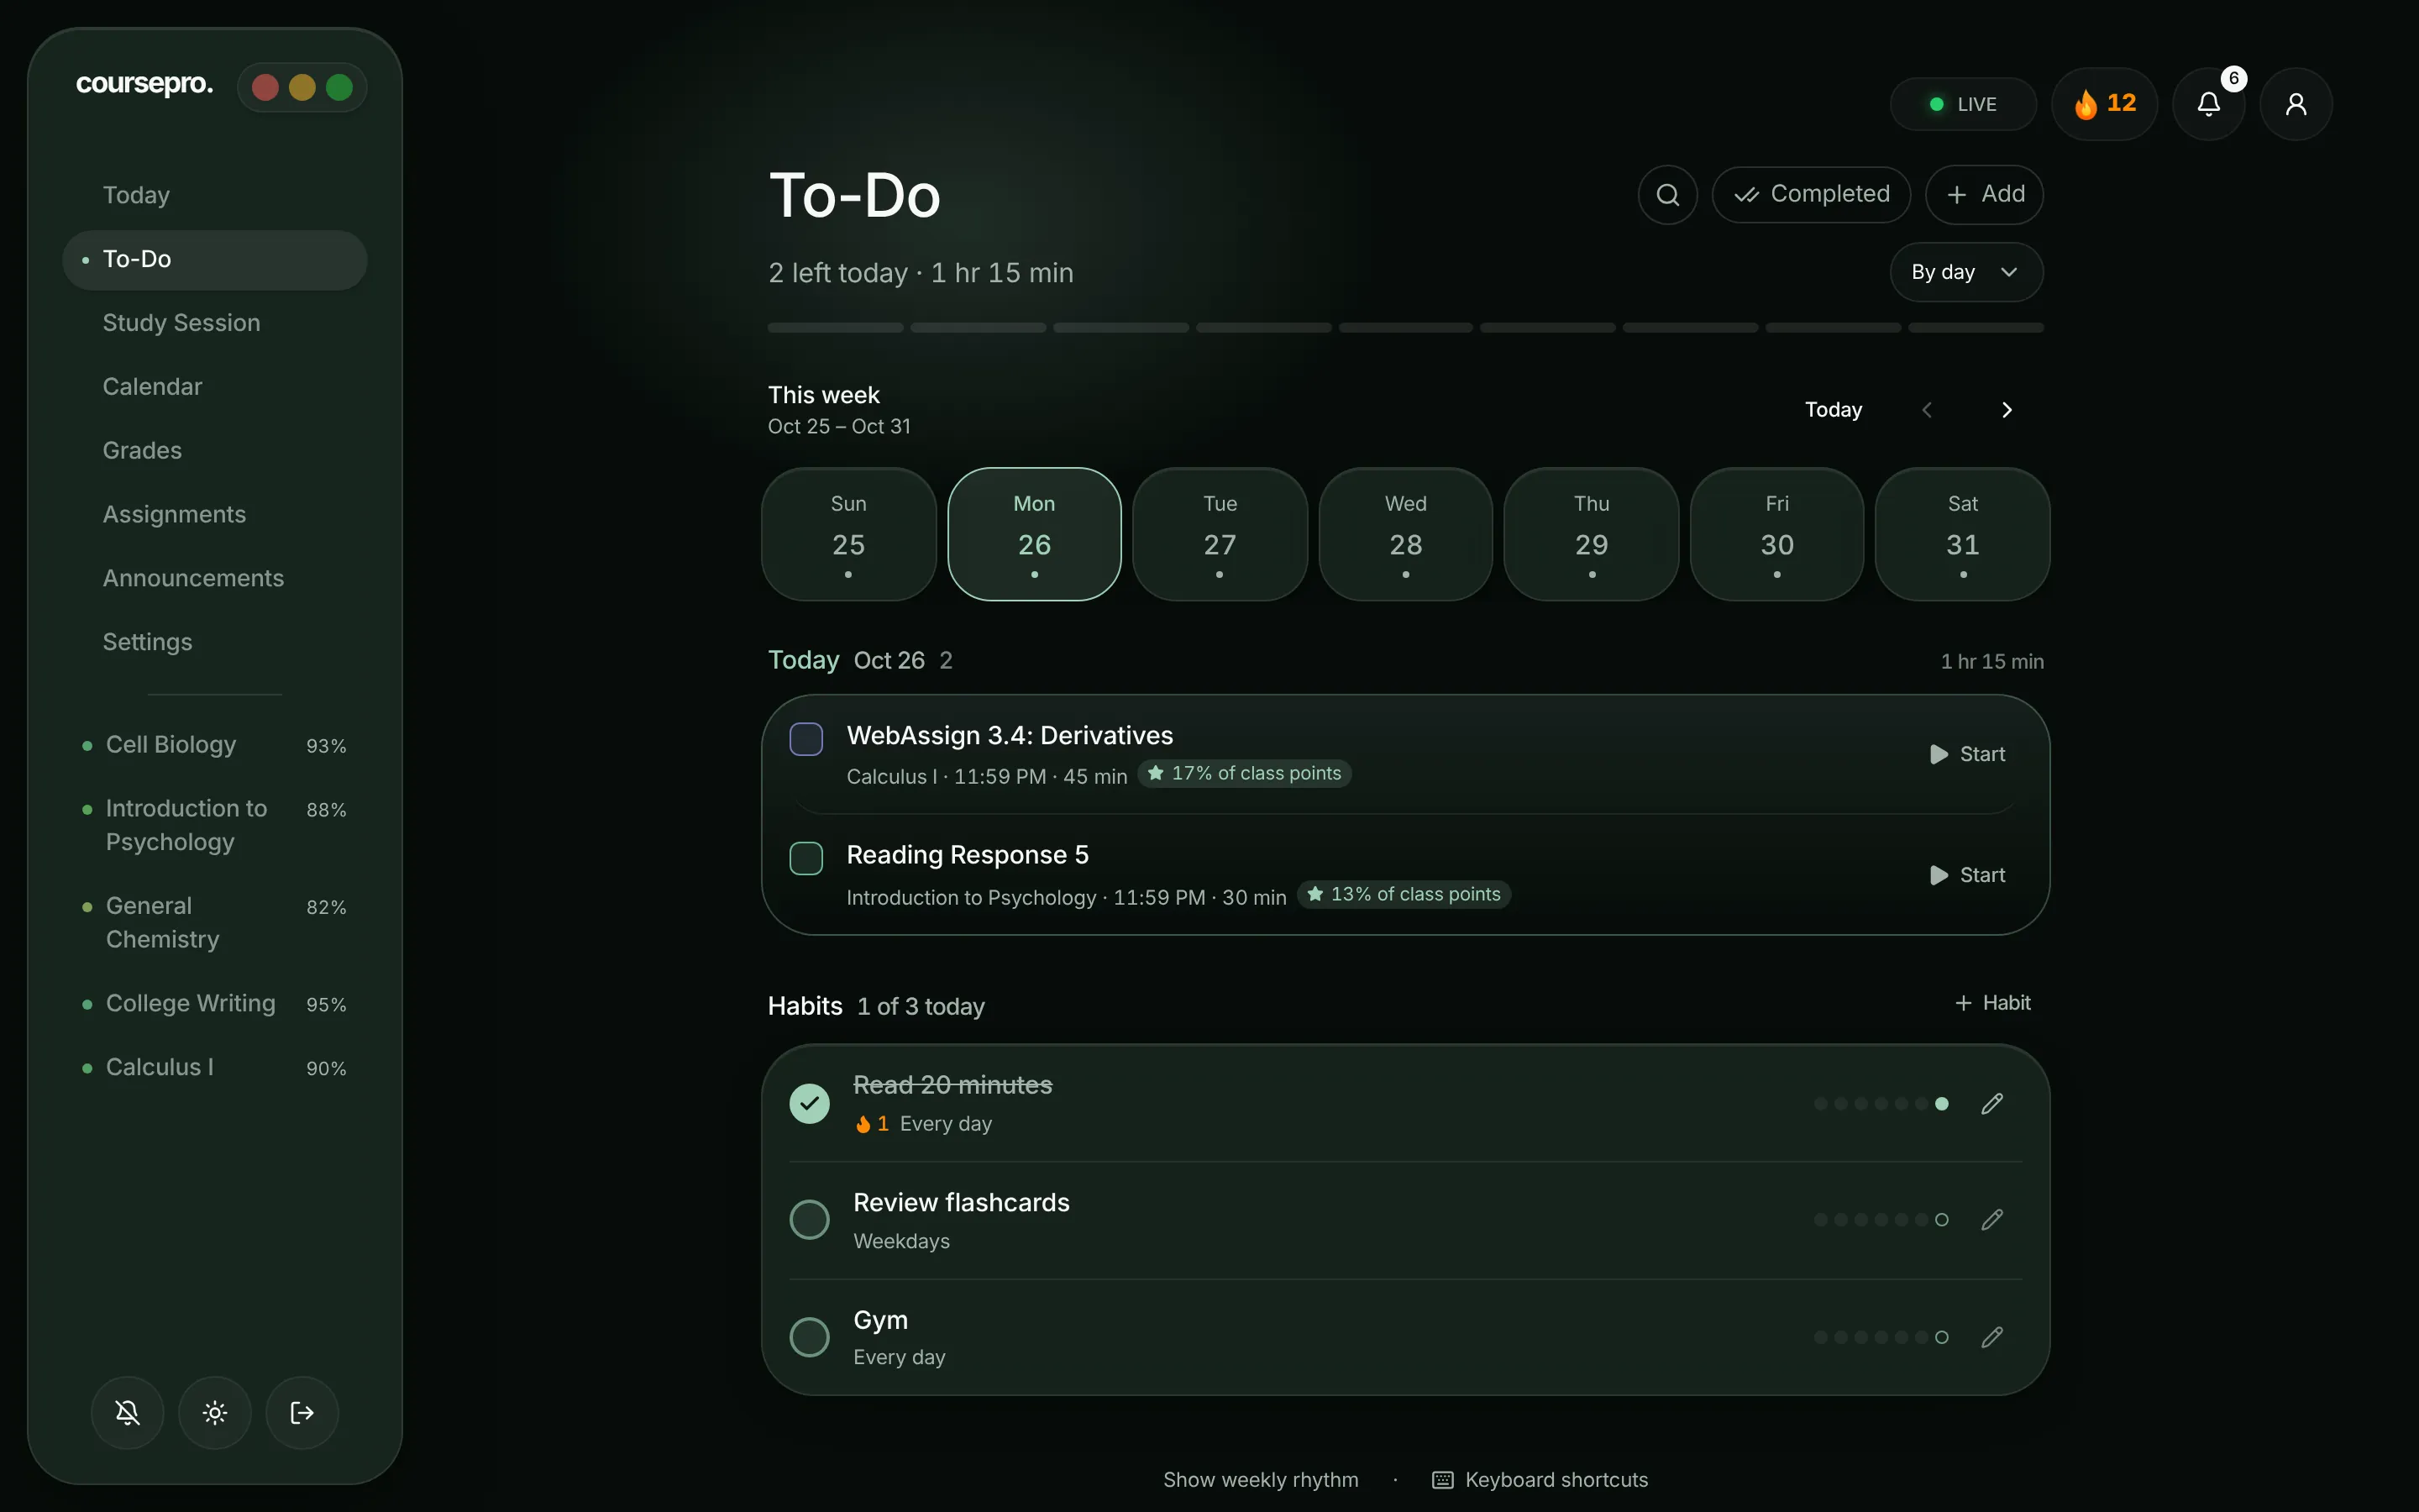Open Study Session in sidebar
This screenshot has height=1512, width=2419.
point(214,323)
